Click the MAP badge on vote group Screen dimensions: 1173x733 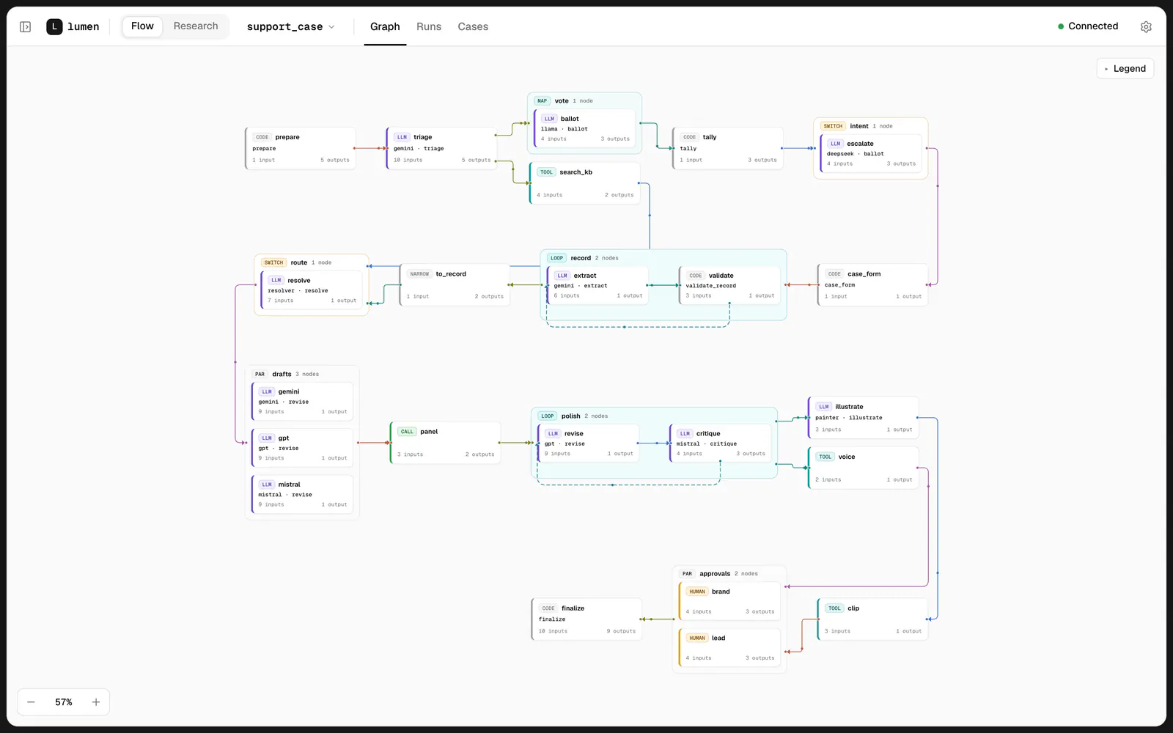pyautogui.click(x=542, y=101)
